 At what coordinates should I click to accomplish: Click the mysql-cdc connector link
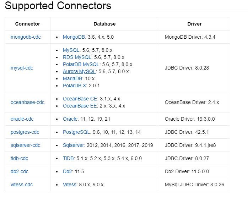[22, 68]
